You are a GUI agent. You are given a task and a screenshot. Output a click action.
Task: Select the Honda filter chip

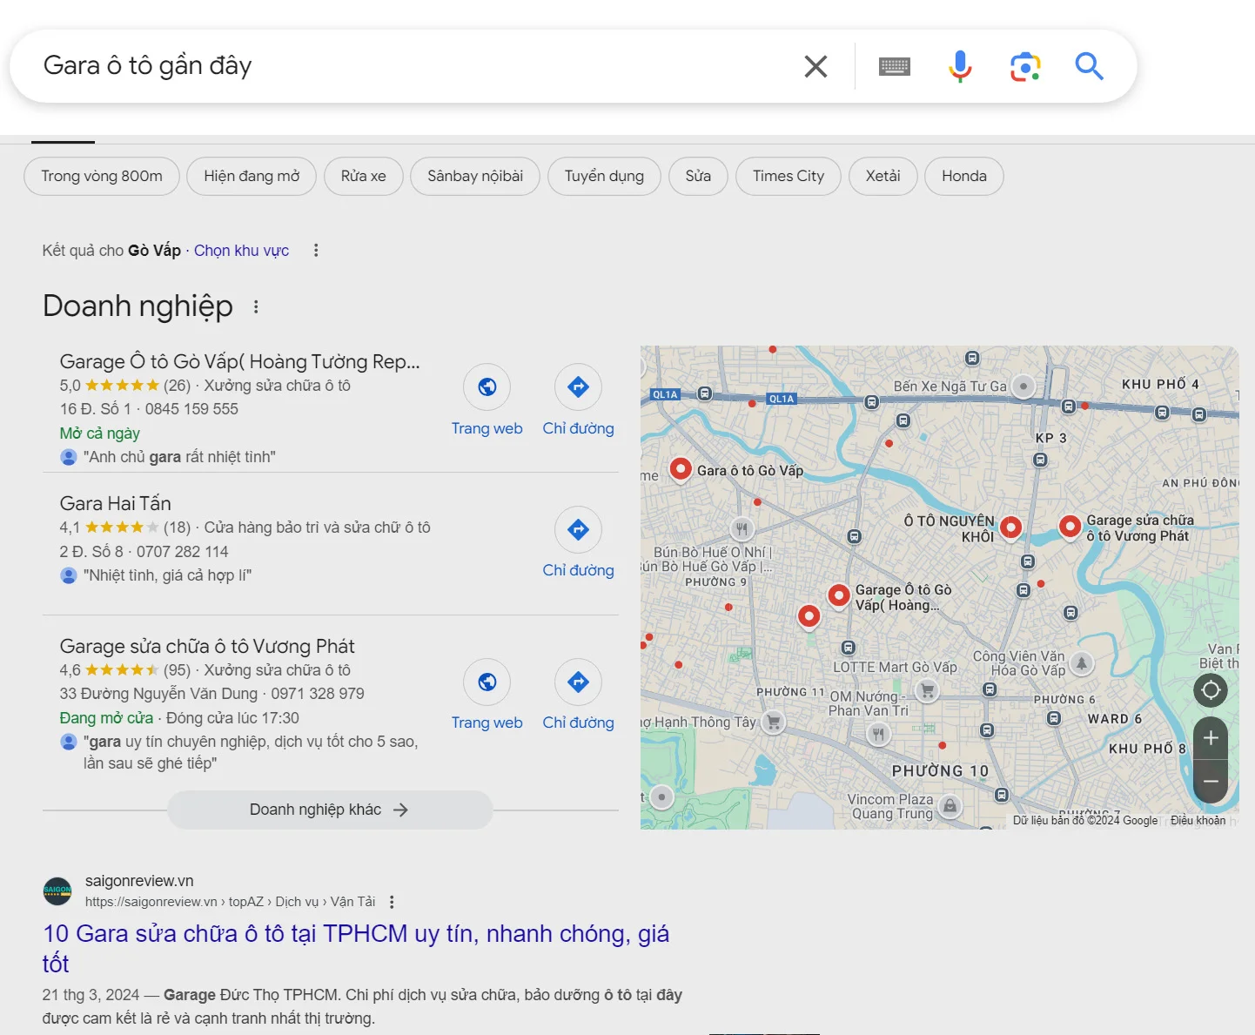[964, 176]
